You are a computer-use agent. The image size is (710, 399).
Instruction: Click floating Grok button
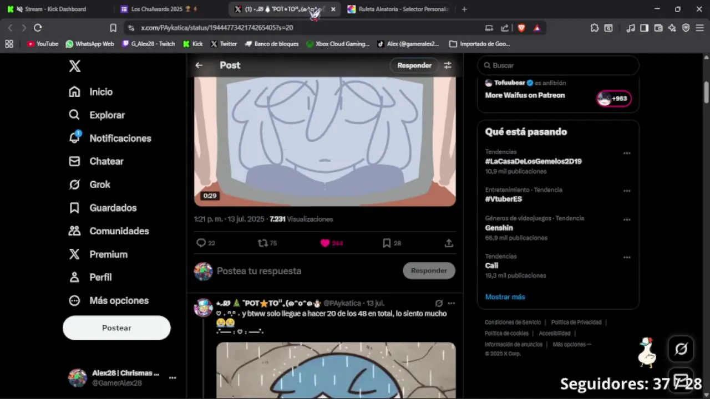click(x=681, y=349)
